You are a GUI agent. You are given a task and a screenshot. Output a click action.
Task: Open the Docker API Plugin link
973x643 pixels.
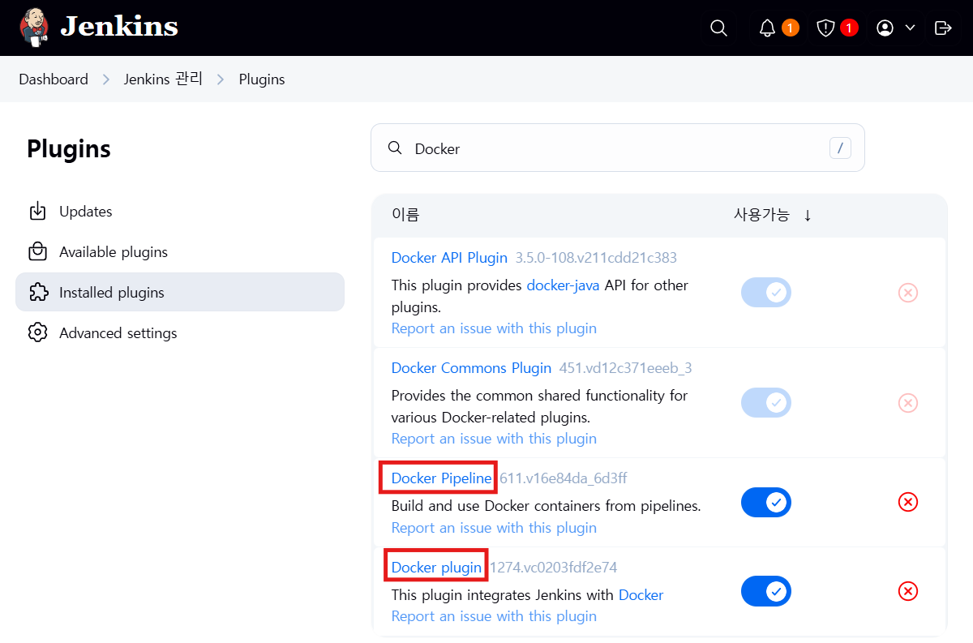tap(449, 258)
